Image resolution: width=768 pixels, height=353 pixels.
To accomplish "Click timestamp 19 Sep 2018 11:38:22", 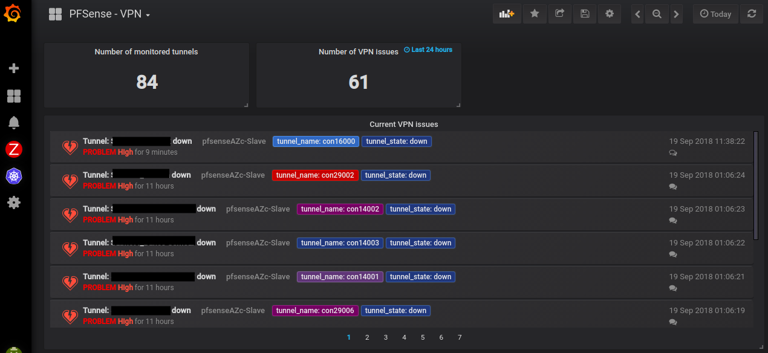I will click(x=707, y=141).
